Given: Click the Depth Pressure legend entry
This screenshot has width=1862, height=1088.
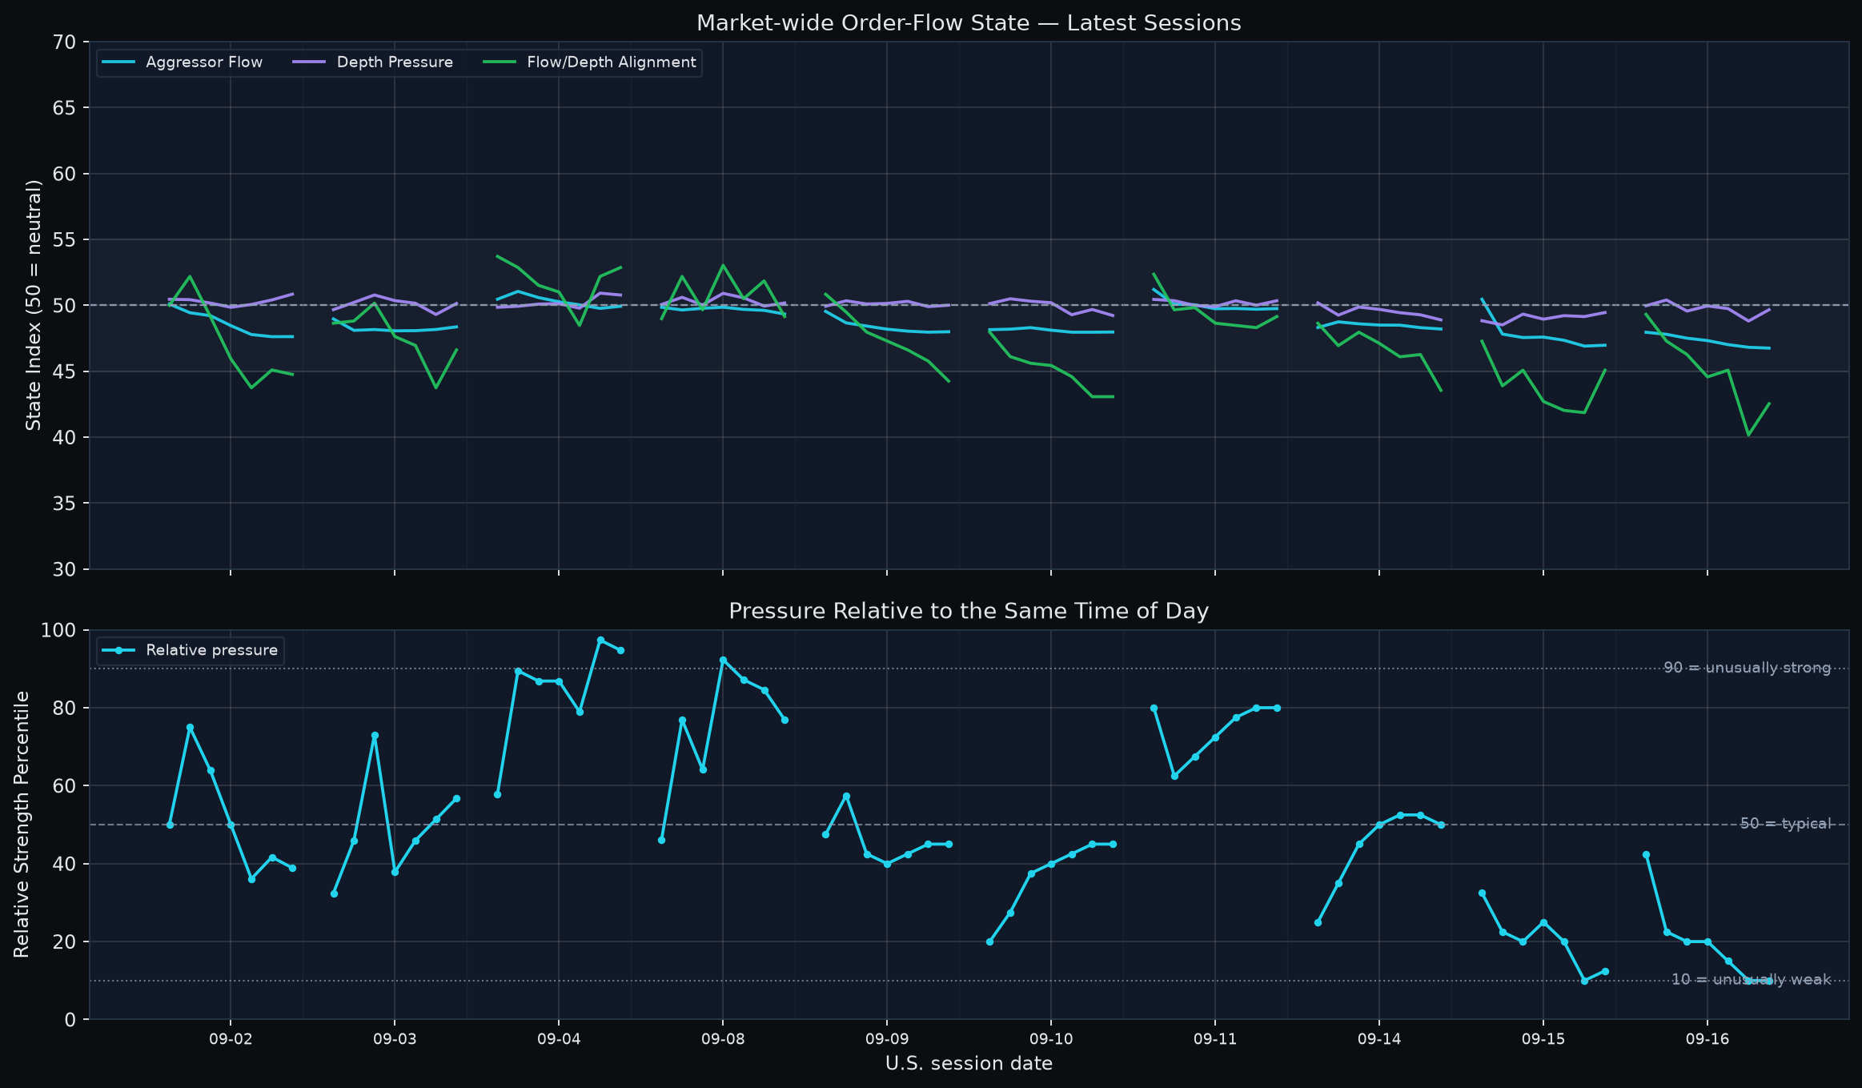Looking at the screenshot, I should pyautogui.click(x=373, y=62).
